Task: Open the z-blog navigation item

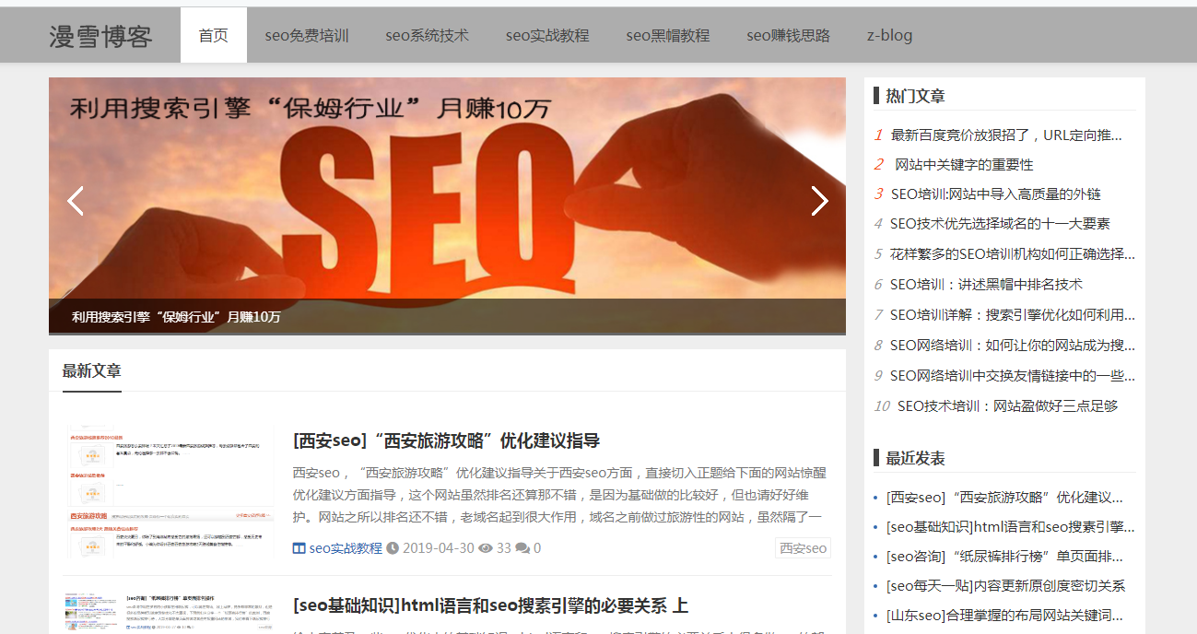Action: [890, 35]
